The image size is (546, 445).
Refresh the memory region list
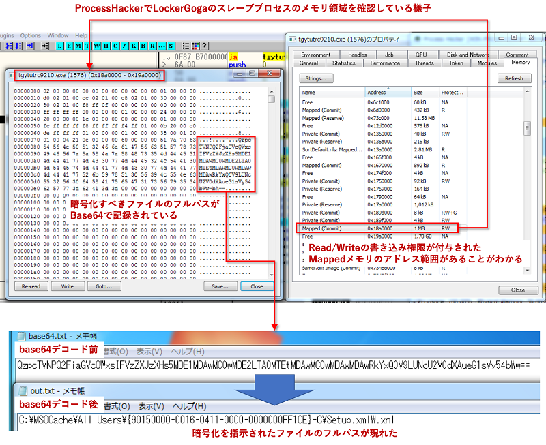tap(514, 78)
